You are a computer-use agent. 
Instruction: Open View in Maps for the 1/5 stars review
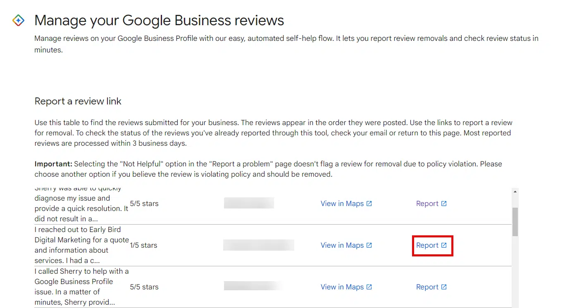342,245
